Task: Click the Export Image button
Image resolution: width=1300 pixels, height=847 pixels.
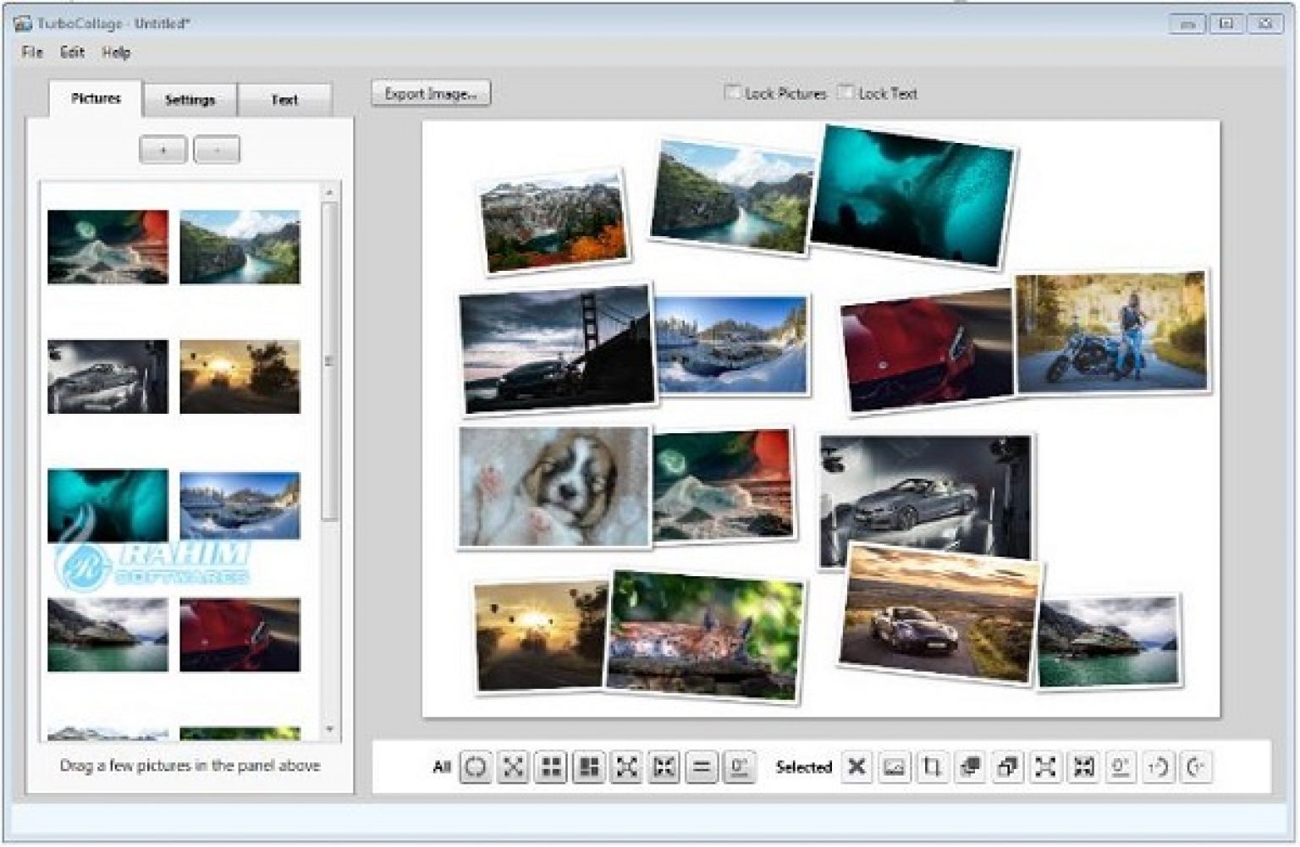Action: click(431, 93)
